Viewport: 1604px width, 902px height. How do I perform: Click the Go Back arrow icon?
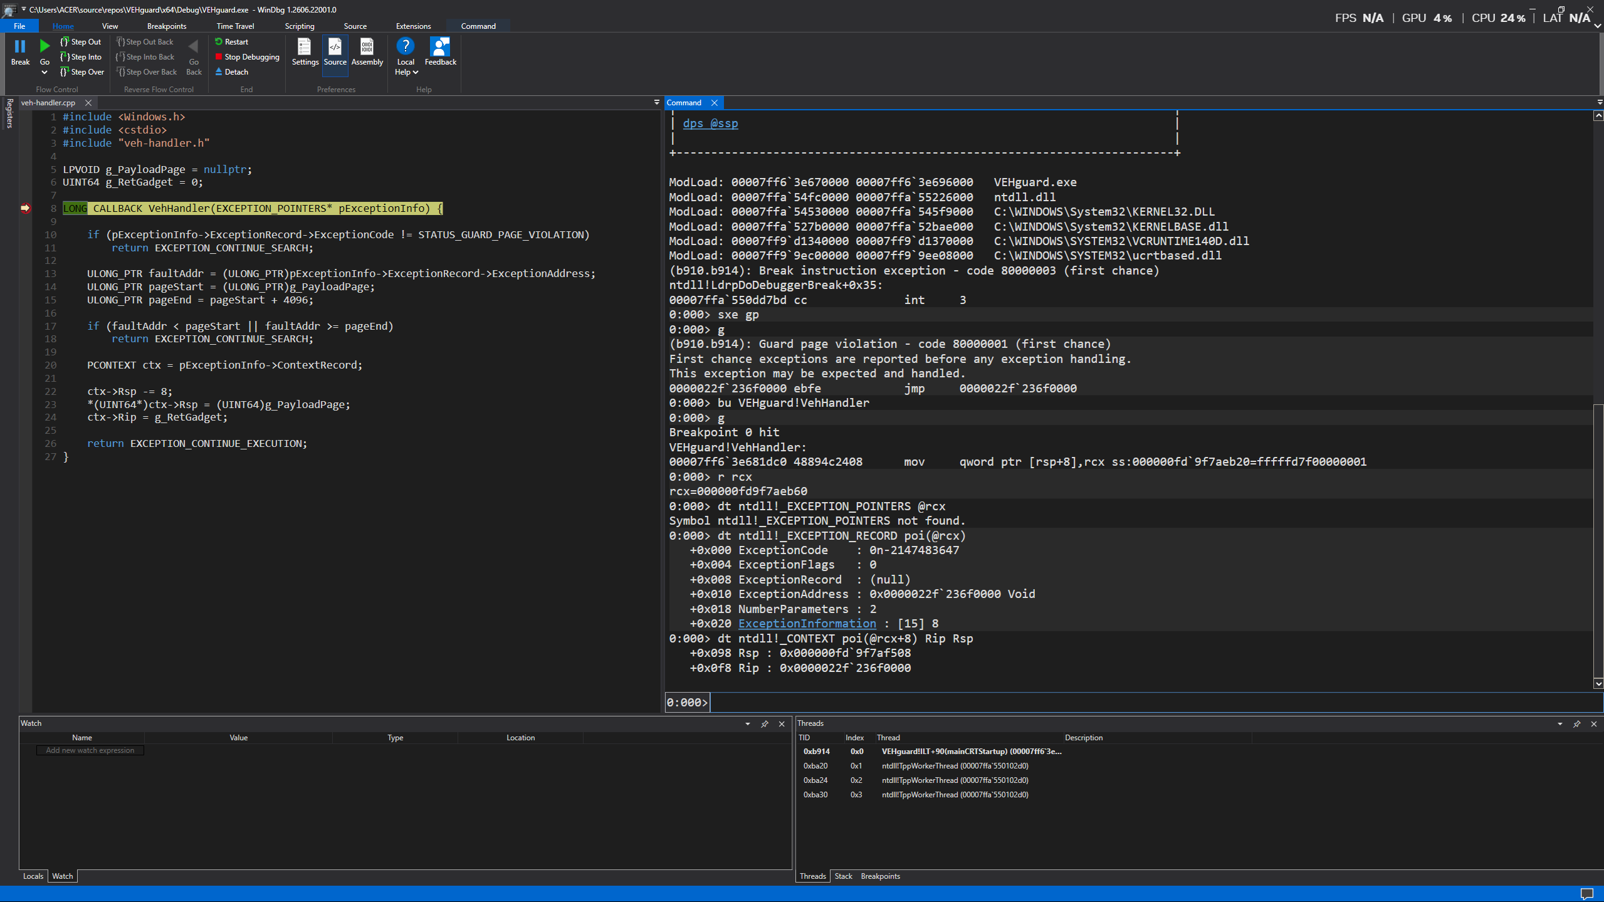[194, 46]
